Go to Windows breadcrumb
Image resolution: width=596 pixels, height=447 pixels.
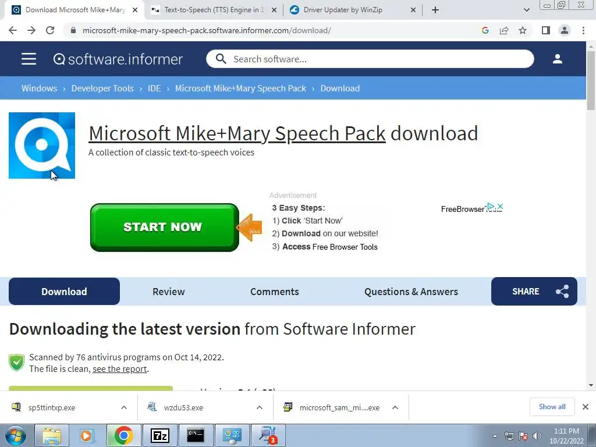tap(39, 88)
